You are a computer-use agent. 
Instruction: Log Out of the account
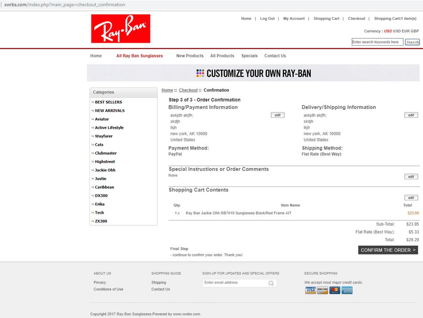coord(267,19)
